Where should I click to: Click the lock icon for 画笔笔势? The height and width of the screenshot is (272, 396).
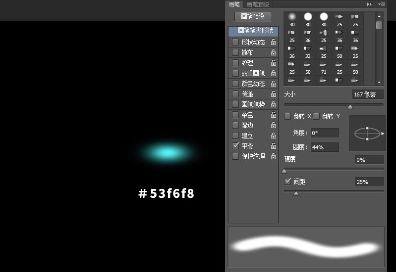(274, 104)
